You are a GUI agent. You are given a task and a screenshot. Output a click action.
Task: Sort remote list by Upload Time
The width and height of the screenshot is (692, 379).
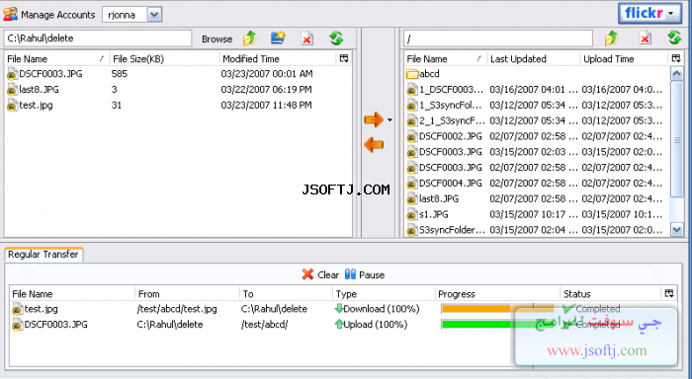(x=624, y=58)
